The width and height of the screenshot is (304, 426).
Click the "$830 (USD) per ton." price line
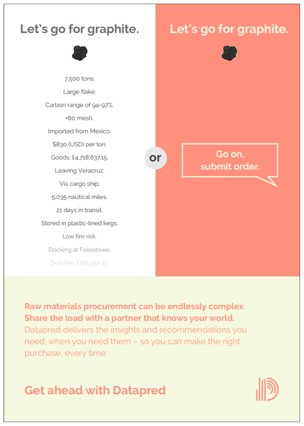[x=79, y=144]
